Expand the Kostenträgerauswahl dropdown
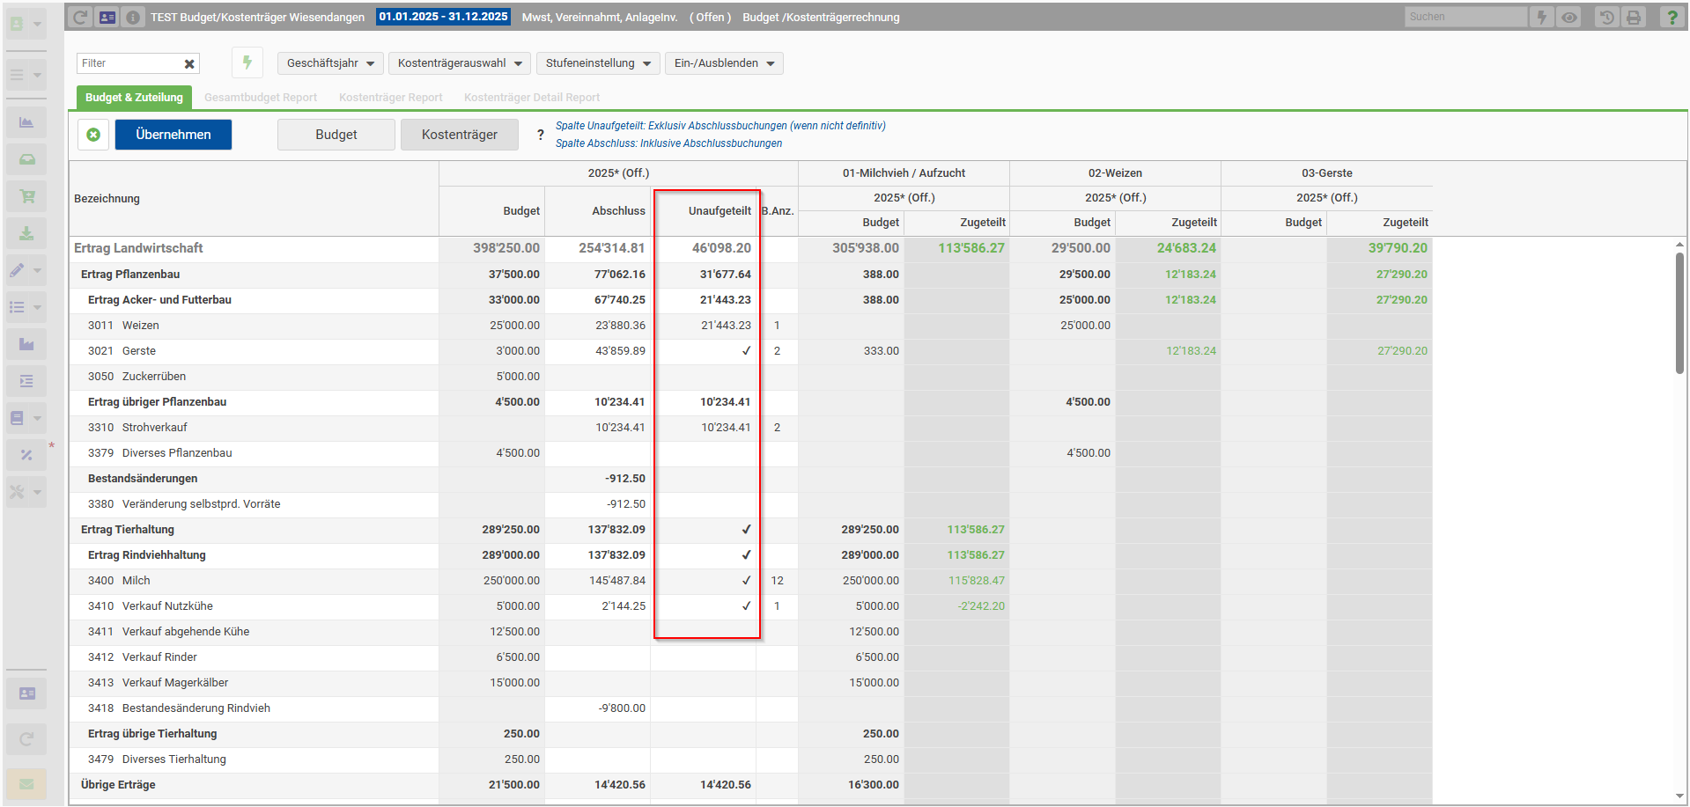Image resolution: width=1690 pixels, height=807 pixels. [459, 63]
